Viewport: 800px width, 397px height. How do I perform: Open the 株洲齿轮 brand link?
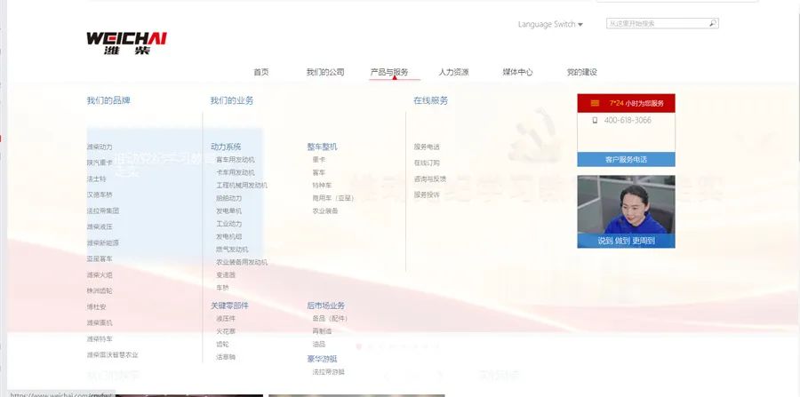[x=100, y=290]
